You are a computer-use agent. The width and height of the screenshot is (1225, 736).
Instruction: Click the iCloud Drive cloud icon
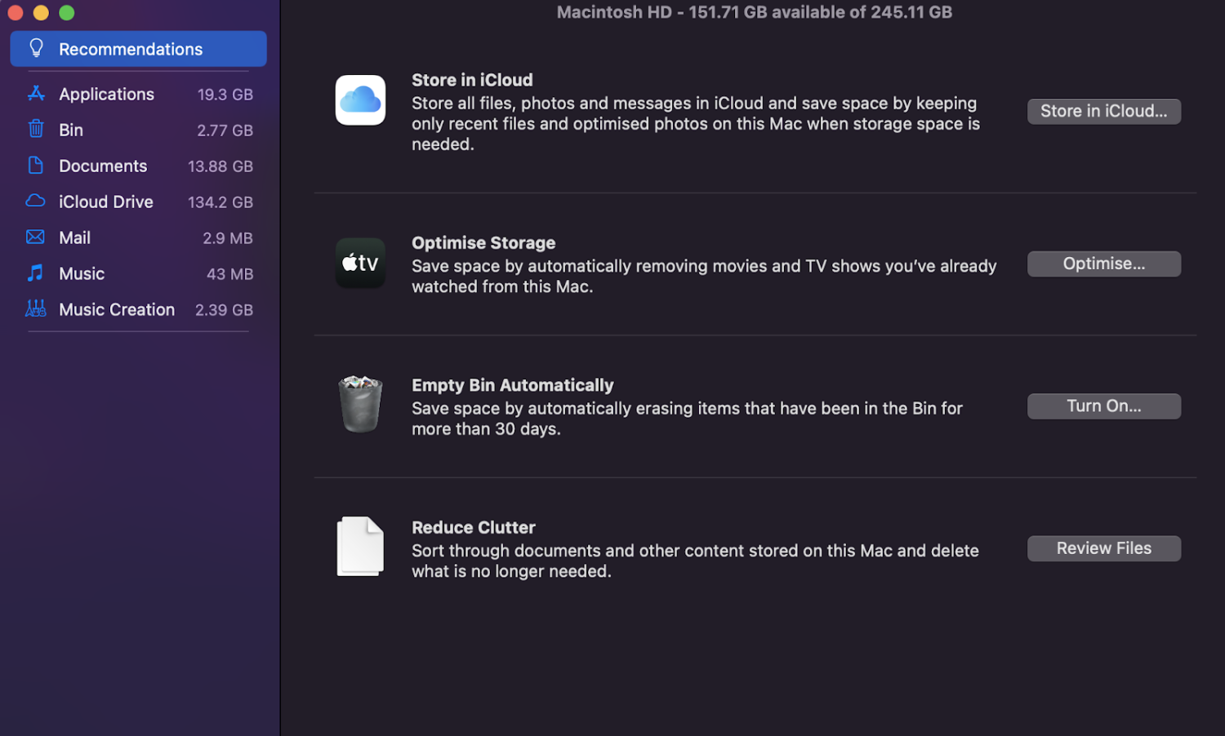pos(36,201)
